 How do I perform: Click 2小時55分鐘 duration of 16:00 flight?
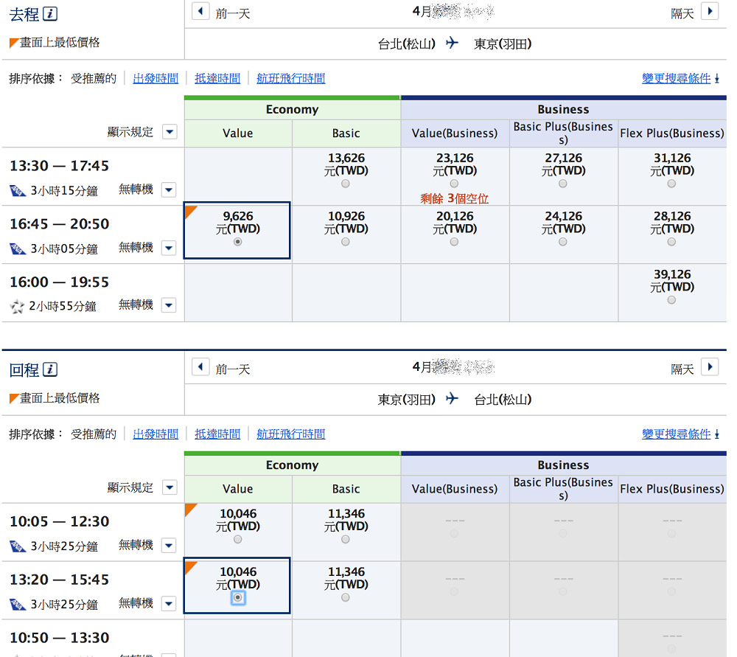[x=63, y=307]
